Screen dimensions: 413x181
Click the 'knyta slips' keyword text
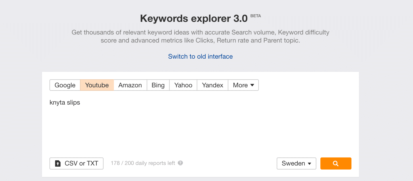click(65, 103)
